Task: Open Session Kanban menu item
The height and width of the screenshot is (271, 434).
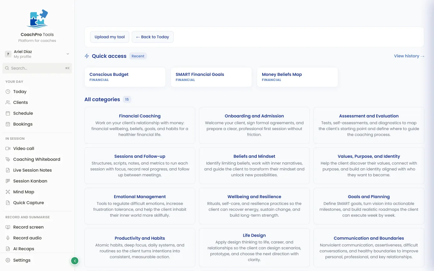Action: [x=37, y=181]
